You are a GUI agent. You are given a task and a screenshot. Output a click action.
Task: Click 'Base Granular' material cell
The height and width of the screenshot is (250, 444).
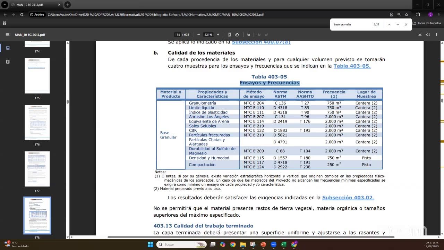168,135
